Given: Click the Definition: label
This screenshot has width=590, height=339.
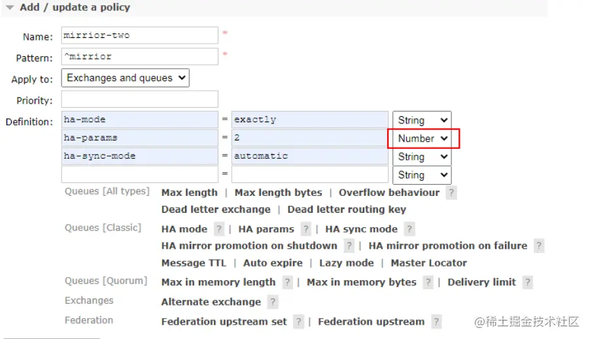Looking at the screenshot, I should tap(29, 121).
